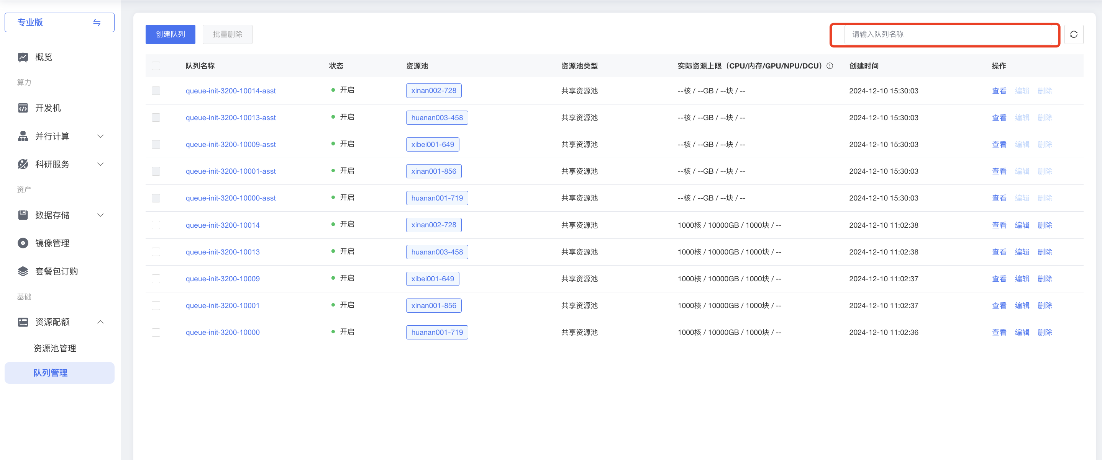Screen dimensions: 1102x460
Task: Click 删除 for queue-init-3200-10009 row
Action: tap(1044, 279)
